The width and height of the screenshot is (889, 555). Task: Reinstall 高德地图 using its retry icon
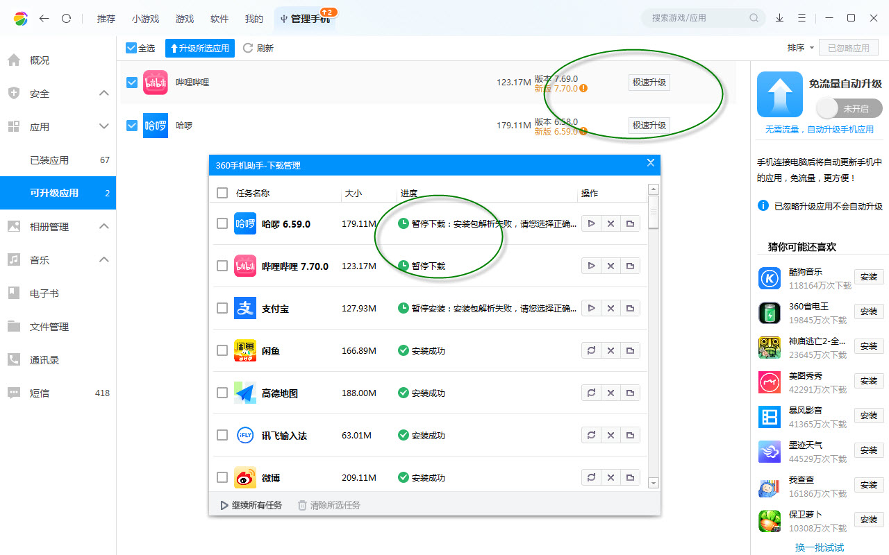[591, 393]
